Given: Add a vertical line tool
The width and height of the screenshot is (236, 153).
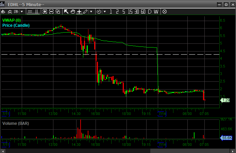Looking at the screenshot, I should coord(36,12).
